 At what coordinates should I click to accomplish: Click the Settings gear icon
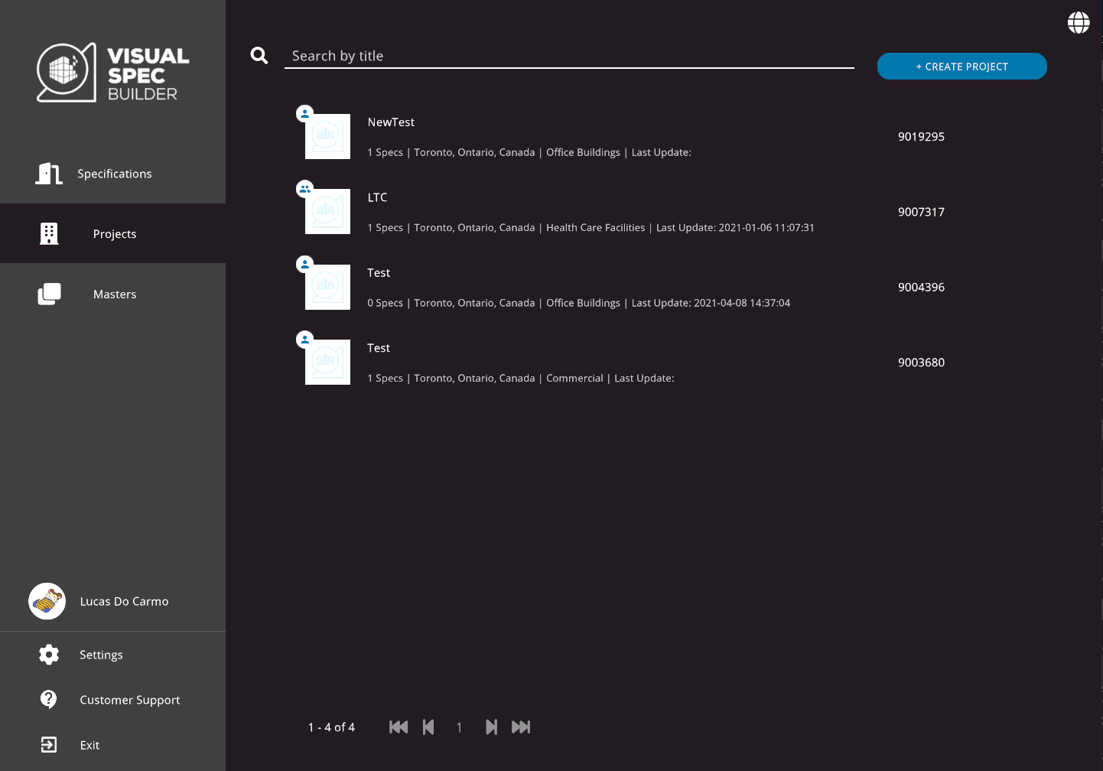coord(49,655)
